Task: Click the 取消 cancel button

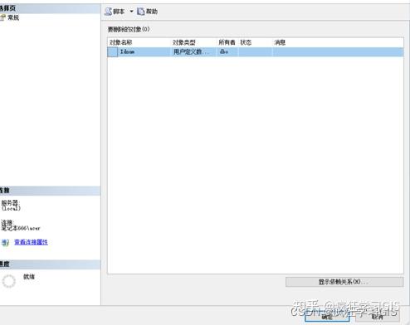Action: tap(377, 317)
